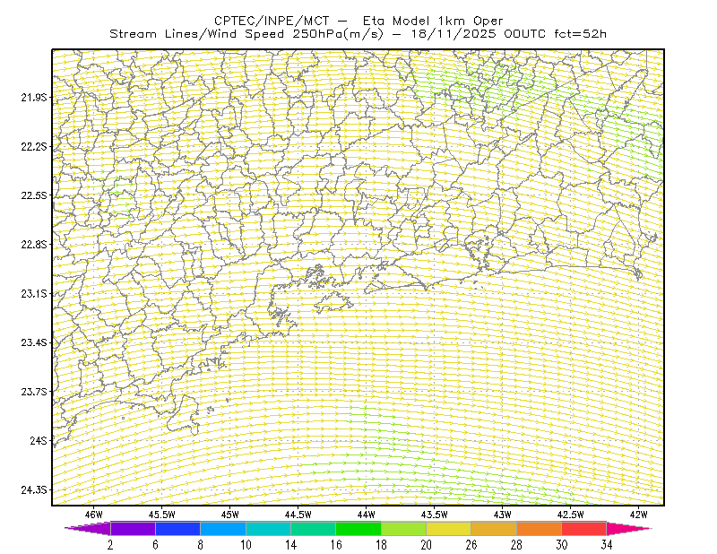Click the 44W longitude axis label

click(367, 515)
